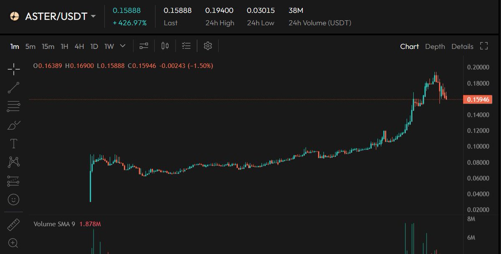Open the emoji icons tool
Viewport: 501px width, 254px height.
click(x=14, y=200)
